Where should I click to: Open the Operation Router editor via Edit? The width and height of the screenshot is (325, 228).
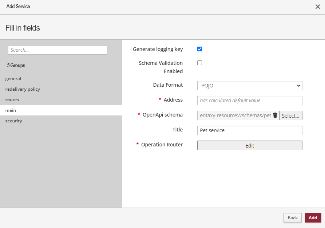(250, 145)
